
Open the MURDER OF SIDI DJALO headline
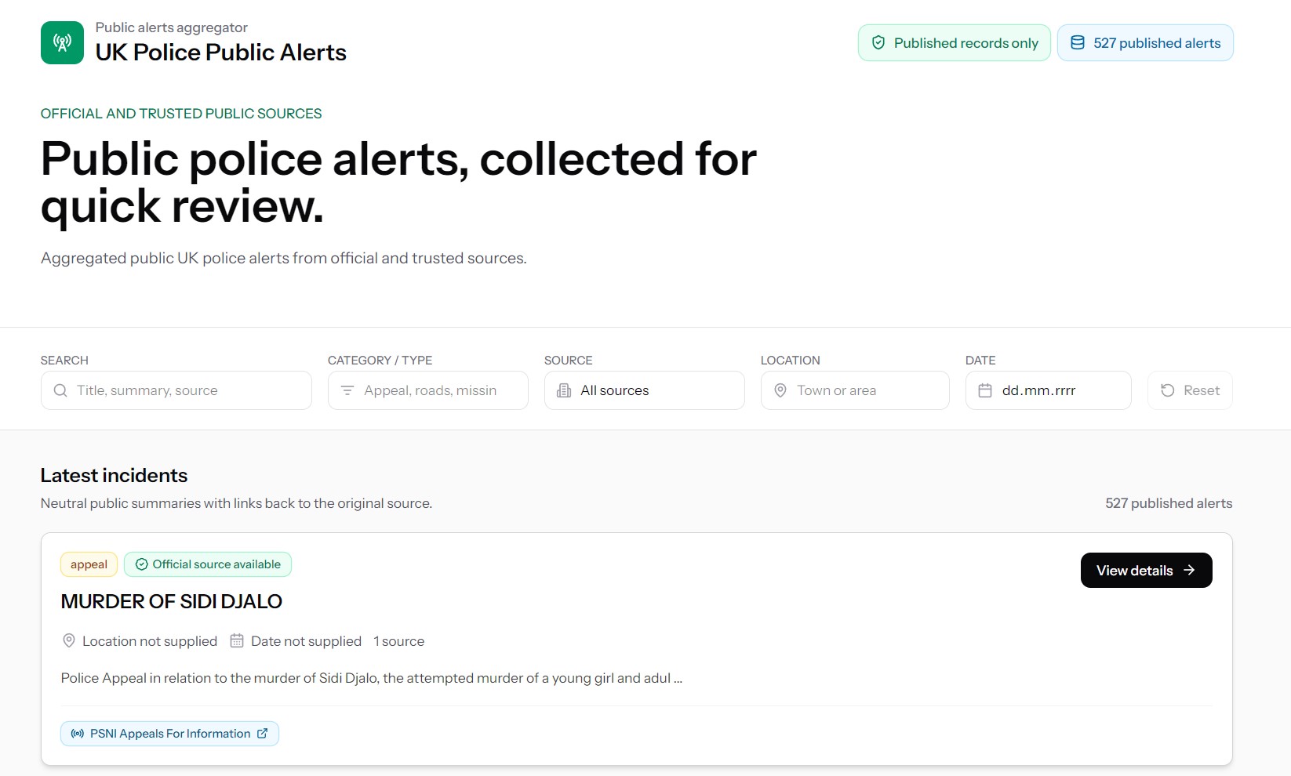pos(172,601)
